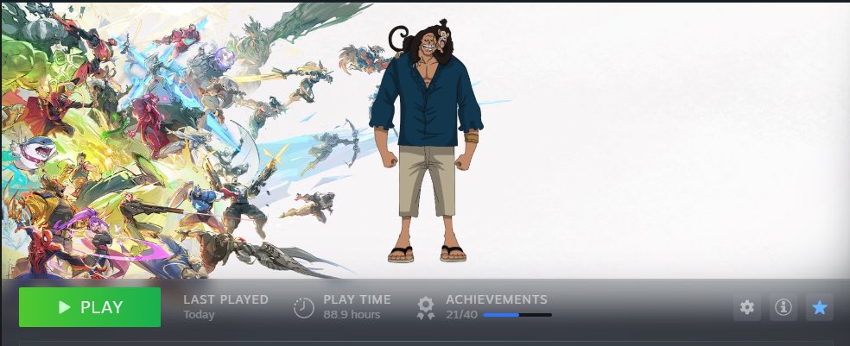This screenshot has height=346, width=850.
Task: Click the PLAY TIME label
Action: 357,299
